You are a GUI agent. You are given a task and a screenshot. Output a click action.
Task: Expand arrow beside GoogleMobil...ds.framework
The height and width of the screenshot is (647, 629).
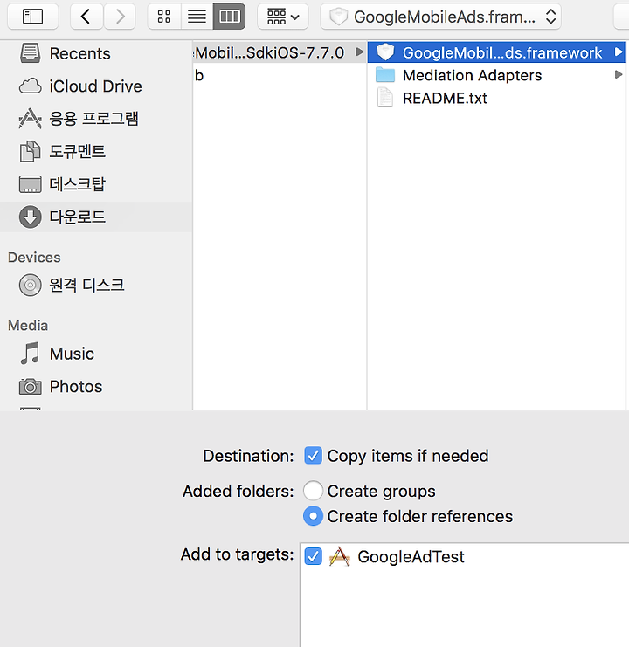coord(618,52)
